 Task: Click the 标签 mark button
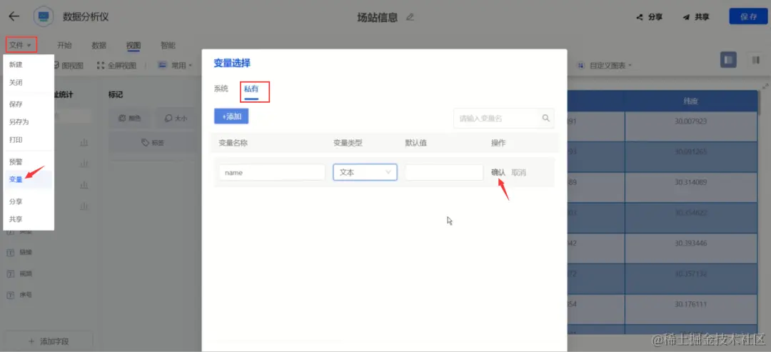click(153, 142)
